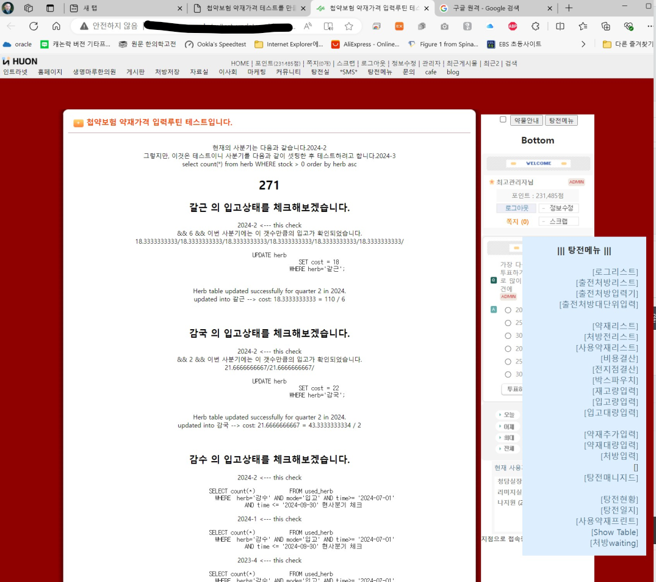Open *SMS* in site menu

tap(348, 72)
